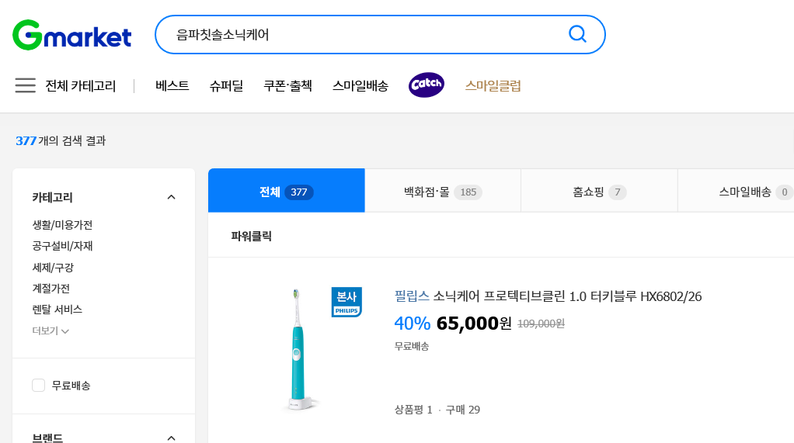Click the magnifying glass search icon
Screen dimensions: 794x443
[x=577, y=34]
